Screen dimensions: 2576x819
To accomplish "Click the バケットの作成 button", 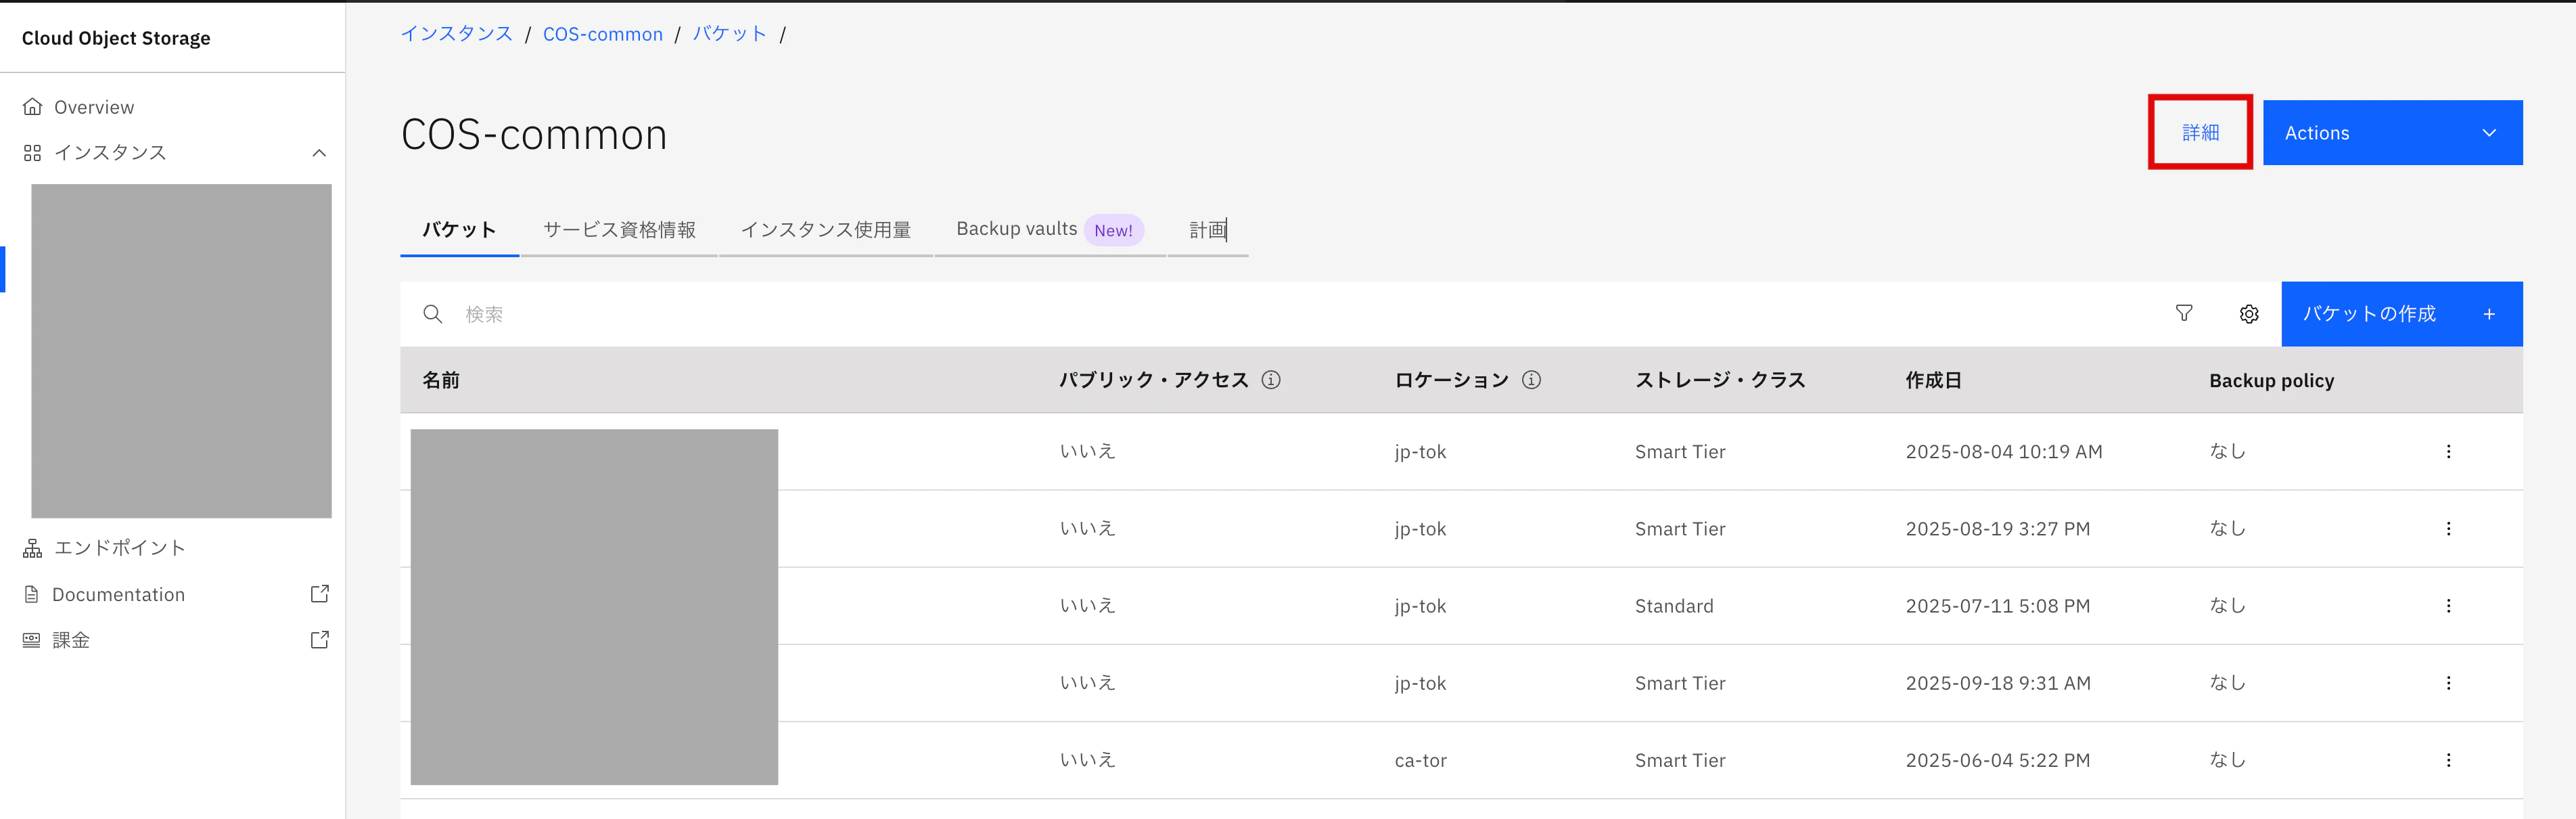I will [2402, 314].
